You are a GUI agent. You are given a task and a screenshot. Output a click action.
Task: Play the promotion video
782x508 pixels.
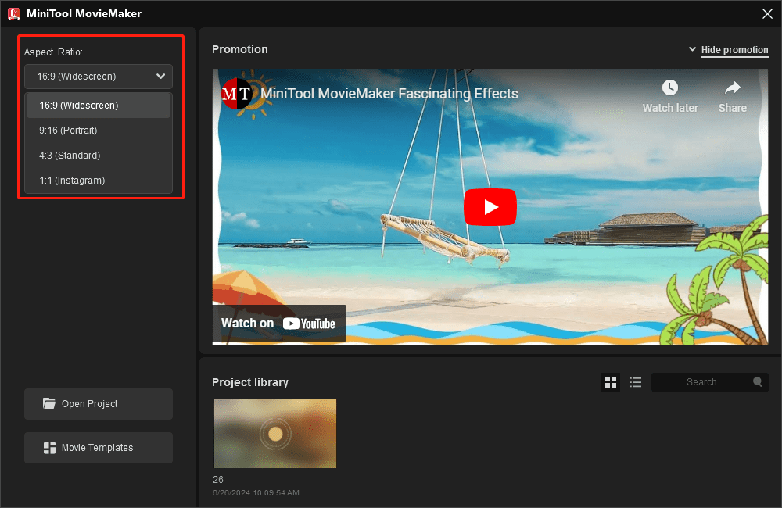point(490,207)
